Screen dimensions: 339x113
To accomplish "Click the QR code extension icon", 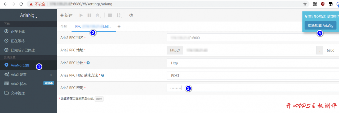I will (315, 4).
